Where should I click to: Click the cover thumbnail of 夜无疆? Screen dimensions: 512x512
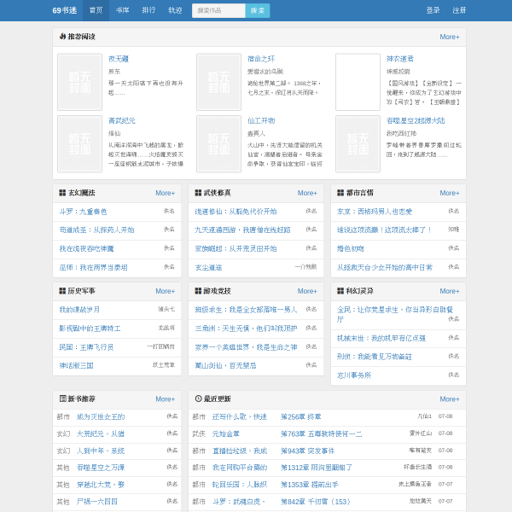79,82
